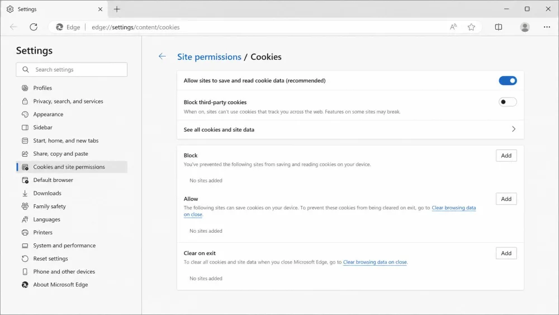Open the profile avatar icon
Screen dimensions: 559x315
pos(524,27)
